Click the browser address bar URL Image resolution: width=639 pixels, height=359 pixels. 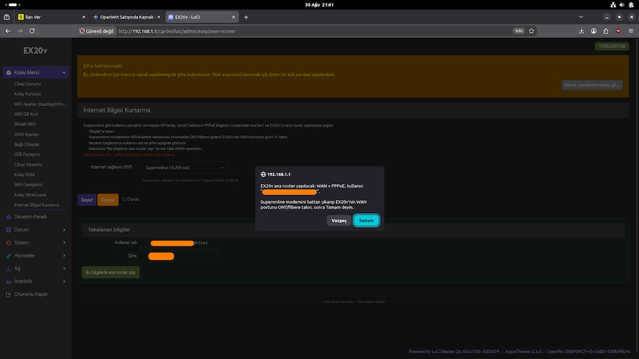click(177, 31)
